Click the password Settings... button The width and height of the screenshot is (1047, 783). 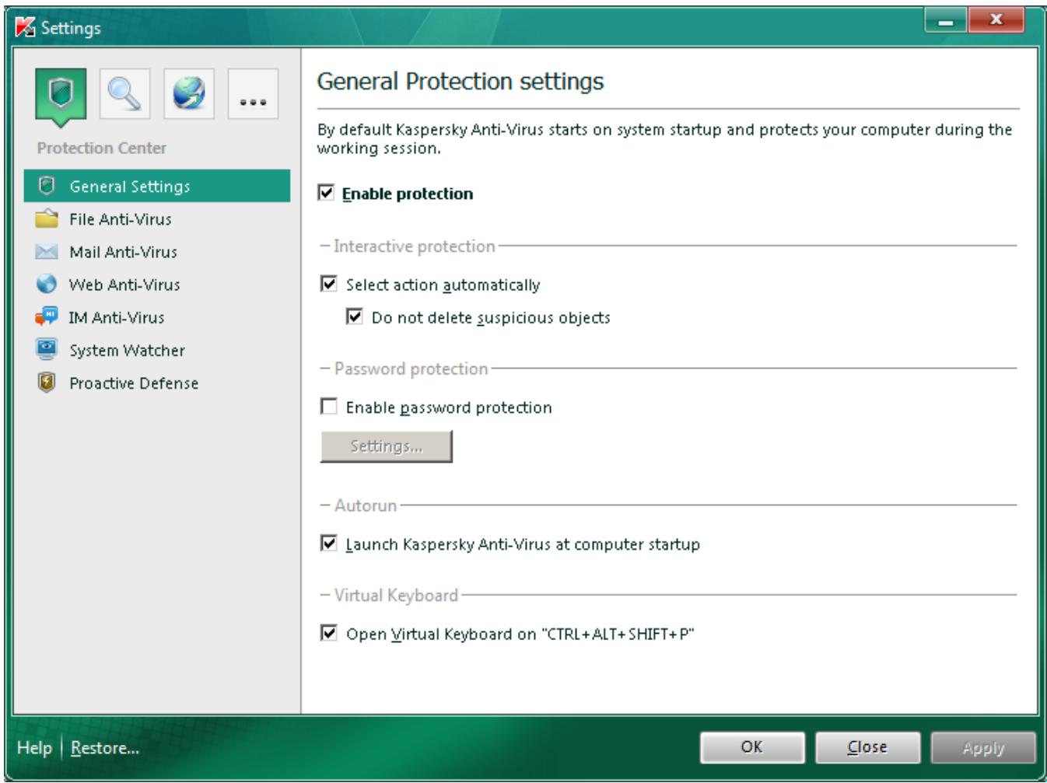click(x=387, y=446)
